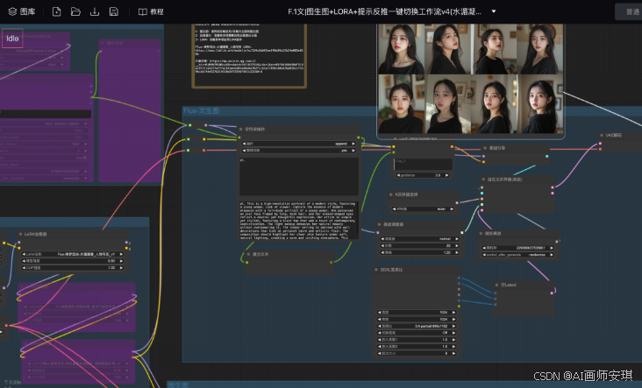Select the top-left preview portrait image
The height and width of the screenshot is (388, 642).
click(401, 49)
